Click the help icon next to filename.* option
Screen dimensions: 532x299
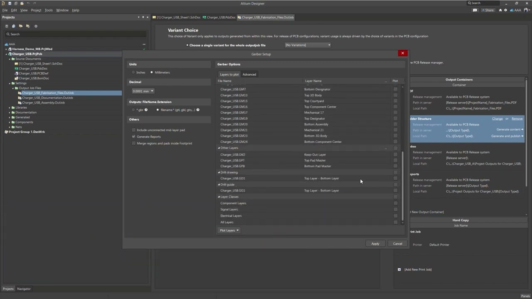pos(198,110)
